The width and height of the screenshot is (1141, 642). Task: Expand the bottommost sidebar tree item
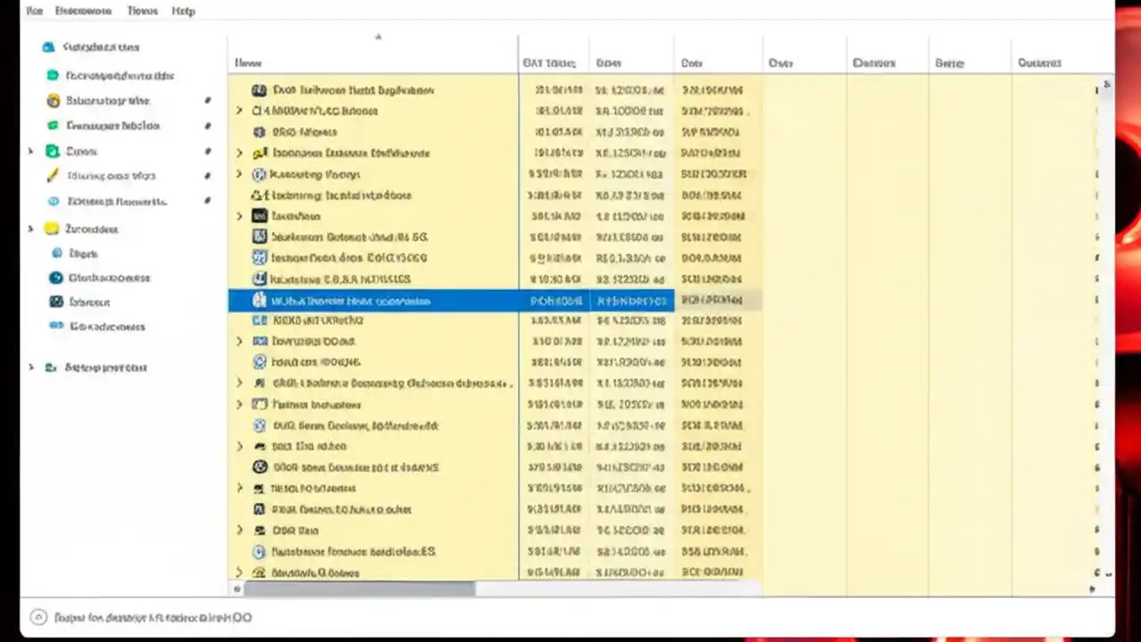[30, 366]
